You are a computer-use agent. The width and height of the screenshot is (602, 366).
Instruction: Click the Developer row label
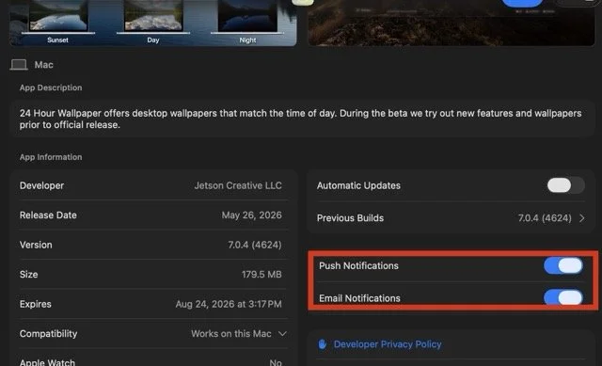(x=41, y=185)
